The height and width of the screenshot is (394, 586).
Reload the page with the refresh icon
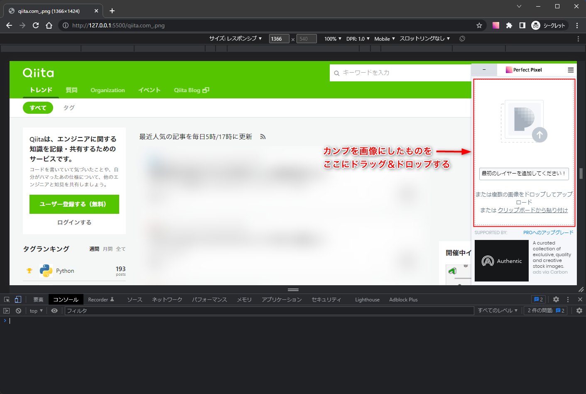[36, 25]
